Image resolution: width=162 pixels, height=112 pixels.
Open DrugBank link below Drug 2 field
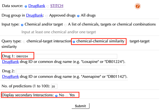[x=10, y=77]
